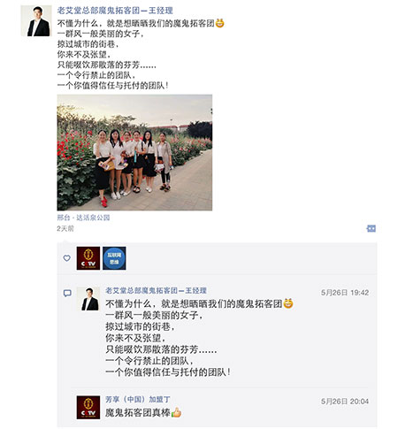Screen dimensions: 398x429
Task: Open location link 邢台·达活泉公园
Action: click(x=83, y=218)
